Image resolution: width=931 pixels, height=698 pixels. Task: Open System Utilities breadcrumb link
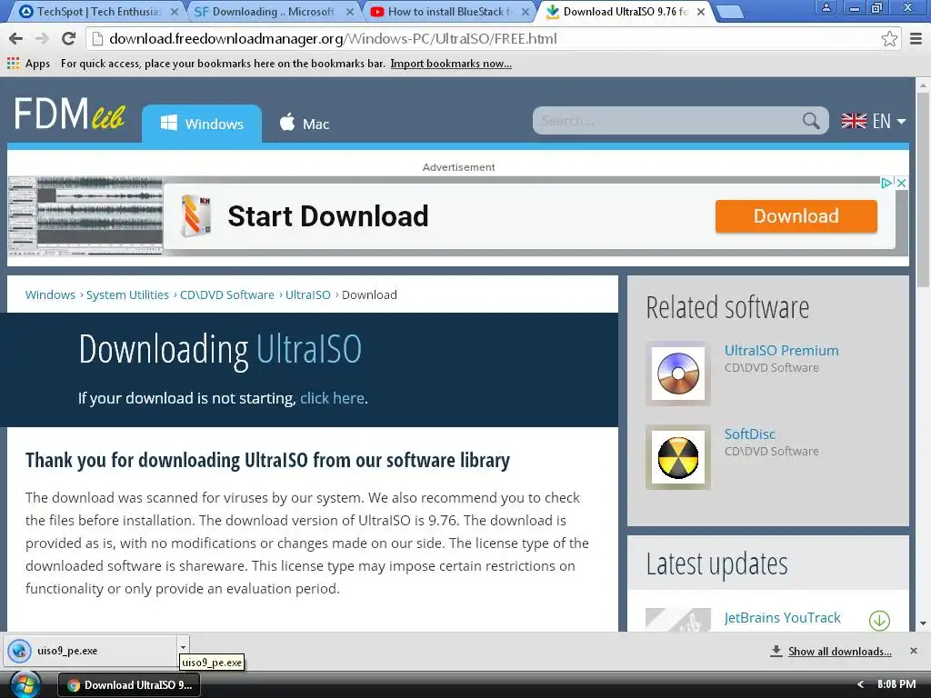(127, 295)
